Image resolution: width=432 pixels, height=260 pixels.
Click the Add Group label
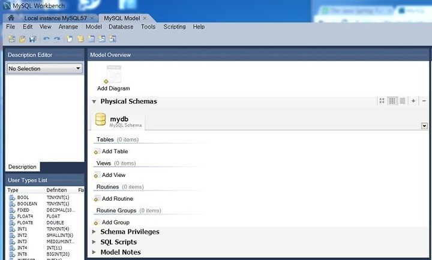pos(116,222)
